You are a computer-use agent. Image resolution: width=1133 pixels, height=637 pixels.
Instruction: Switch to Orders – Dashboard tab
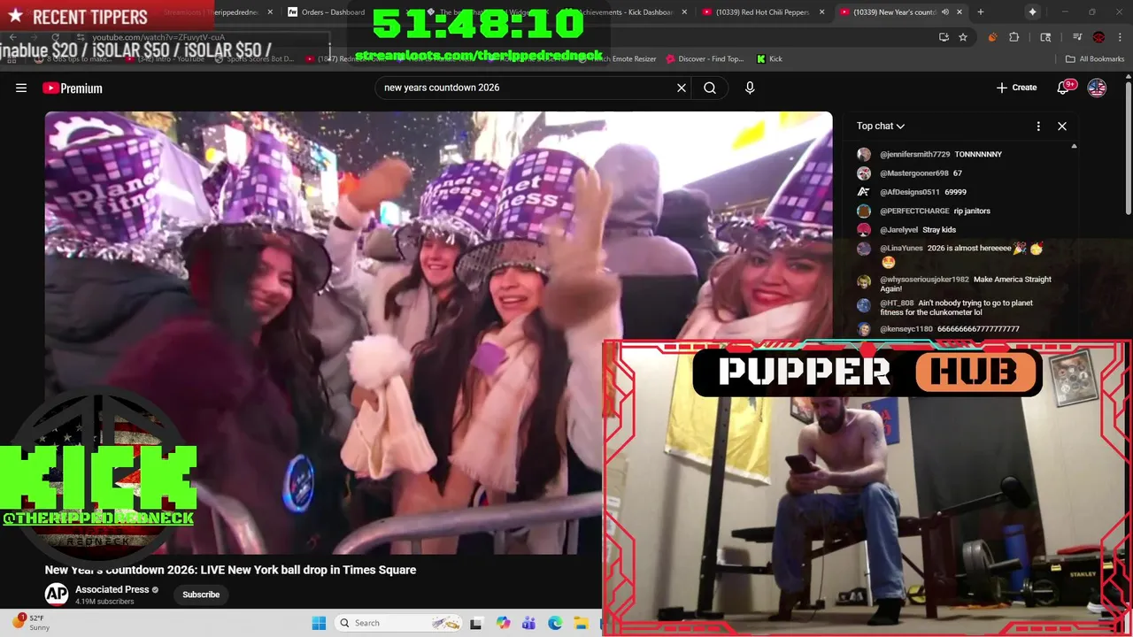coord(327,12)
